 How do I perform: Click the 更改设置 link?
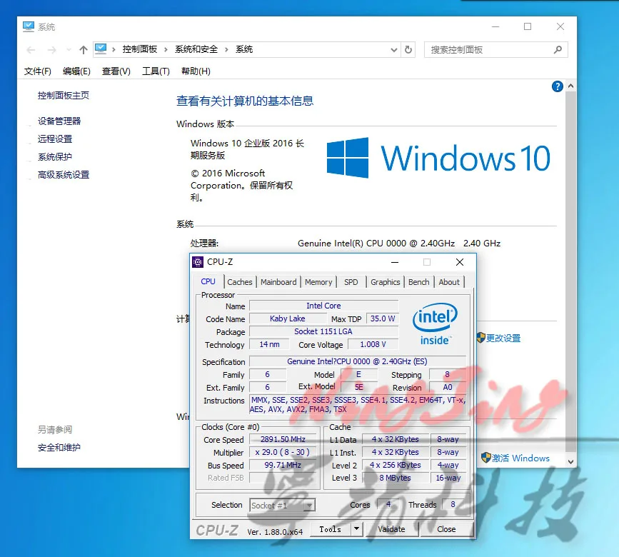point(503,338)
